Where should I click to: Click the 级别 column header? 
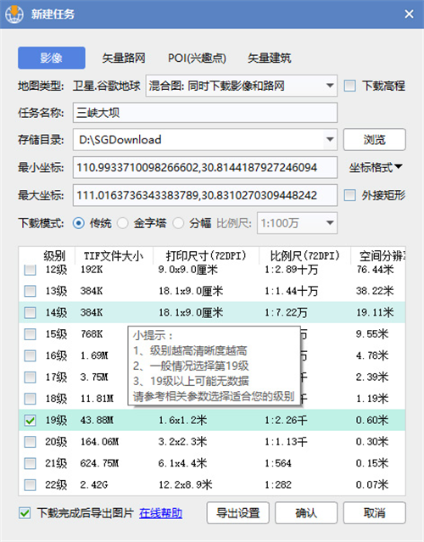54,256
